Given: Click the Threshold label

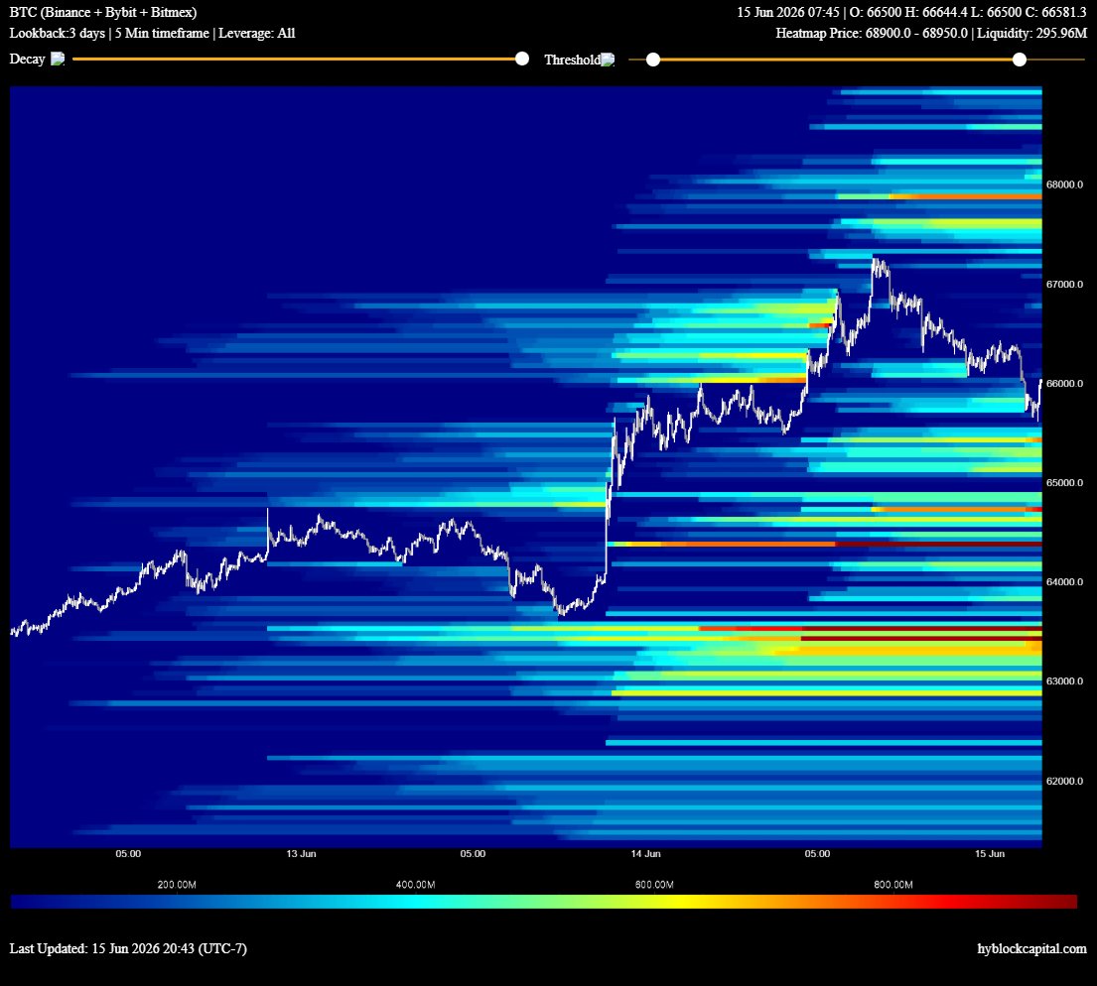Looking at the screenshot, I should (x=572, y=61).
